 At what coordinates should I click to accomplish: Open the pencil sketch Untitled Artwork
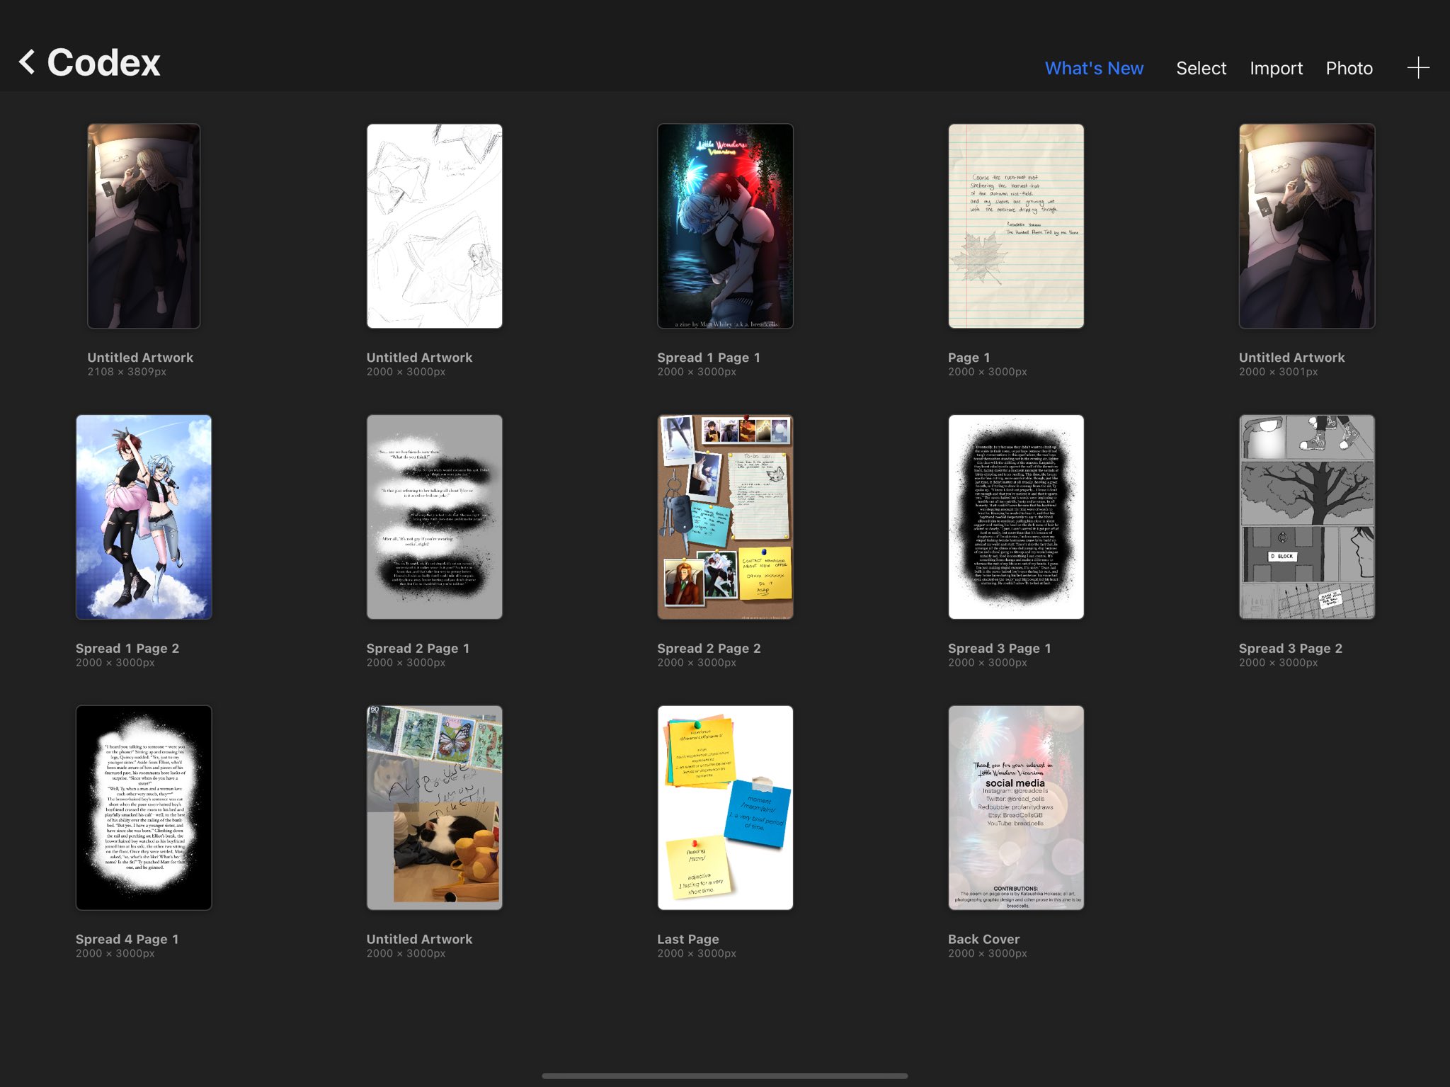pos(434,227)
